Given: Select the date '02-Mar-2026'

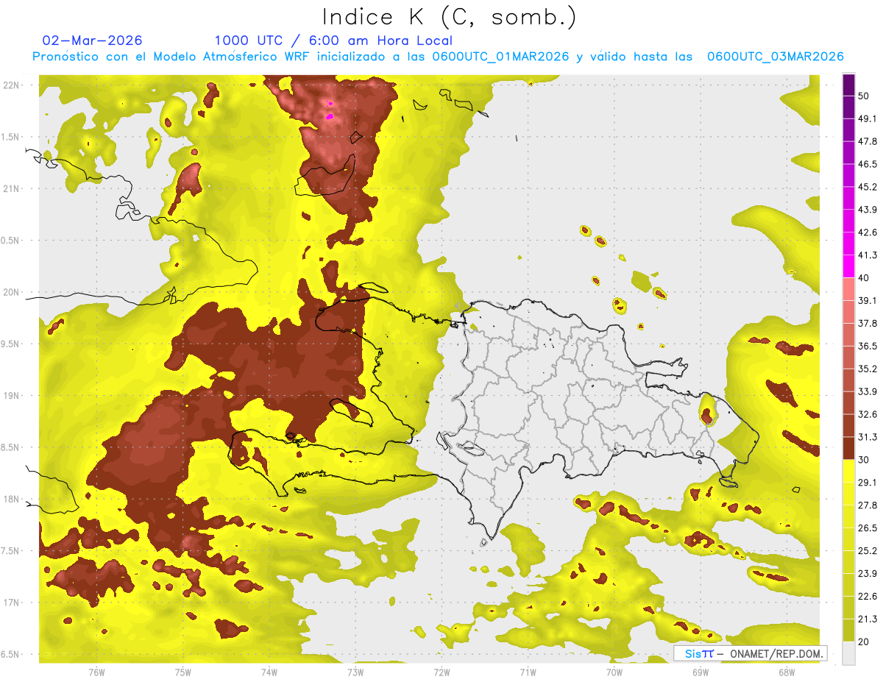Looking at the screenshot, I should pyautogui.click(x=93, y=40).
